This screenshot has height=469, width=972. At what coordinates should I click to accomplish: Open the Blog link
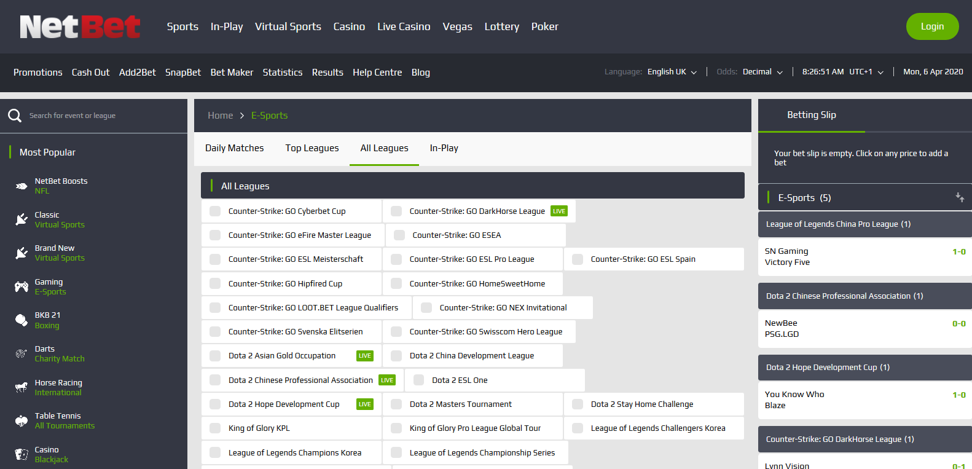(x=421, y=73)
